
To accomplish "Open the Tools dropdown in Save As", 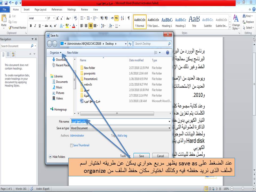I will tap(125, 156).
